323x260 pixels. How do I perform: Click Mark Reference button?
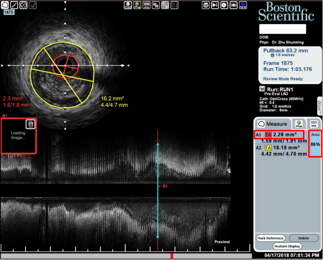(270, 238)
